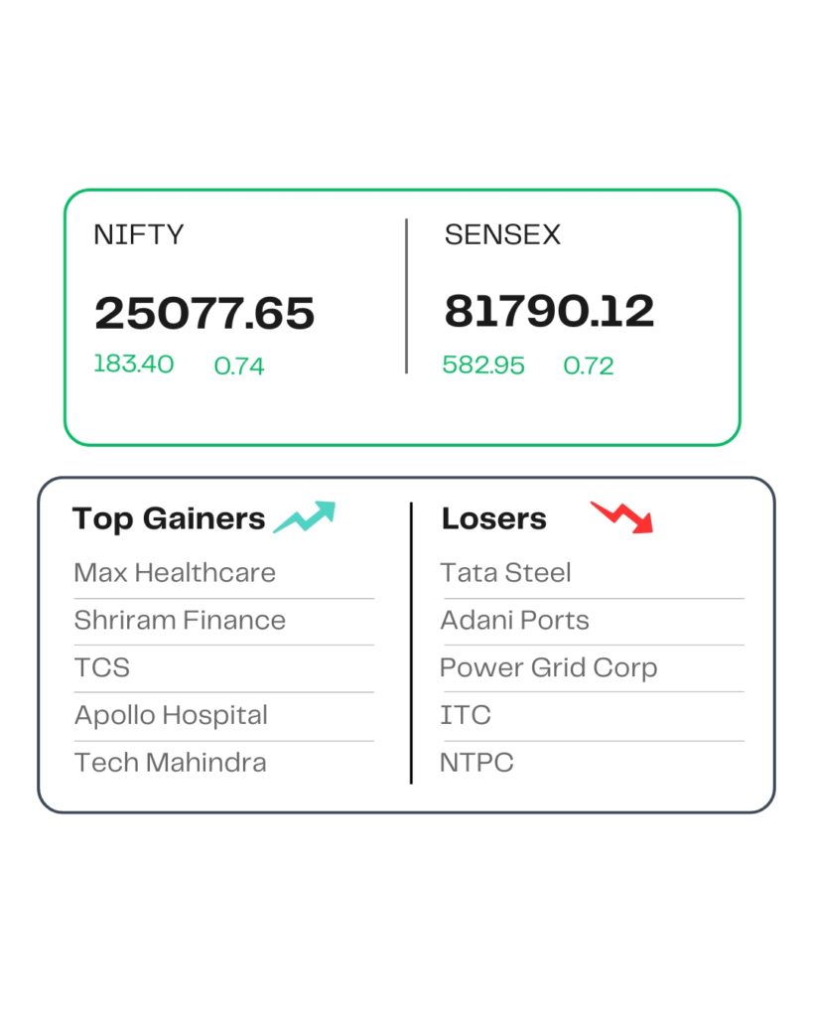This screenshot has height=1017, width=813.
Task: Select the Adani Ports loser entry
Action: (x=515, y=621)
